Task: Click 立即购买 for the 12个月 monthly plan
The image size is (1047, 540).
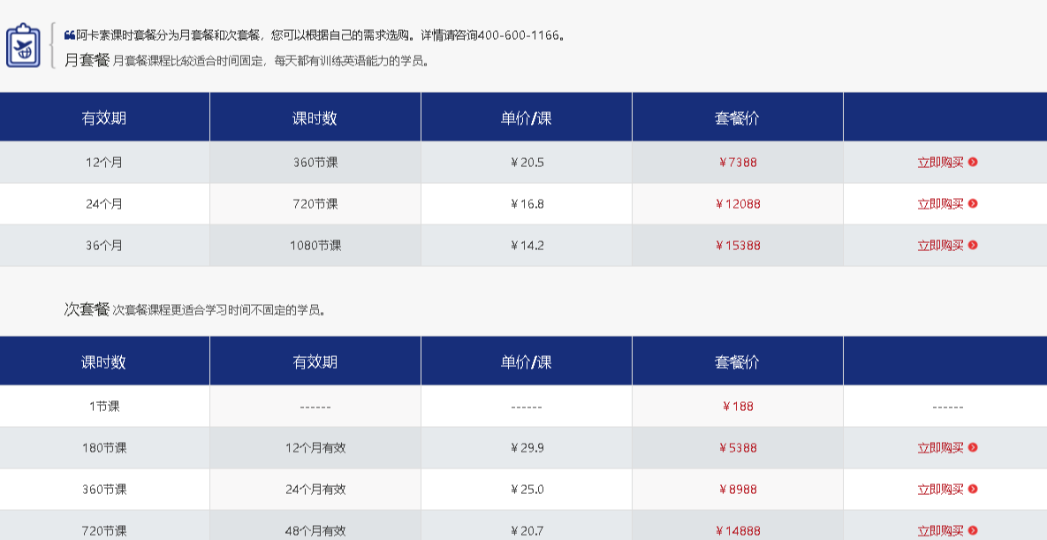Action: (x=940, y=162)
